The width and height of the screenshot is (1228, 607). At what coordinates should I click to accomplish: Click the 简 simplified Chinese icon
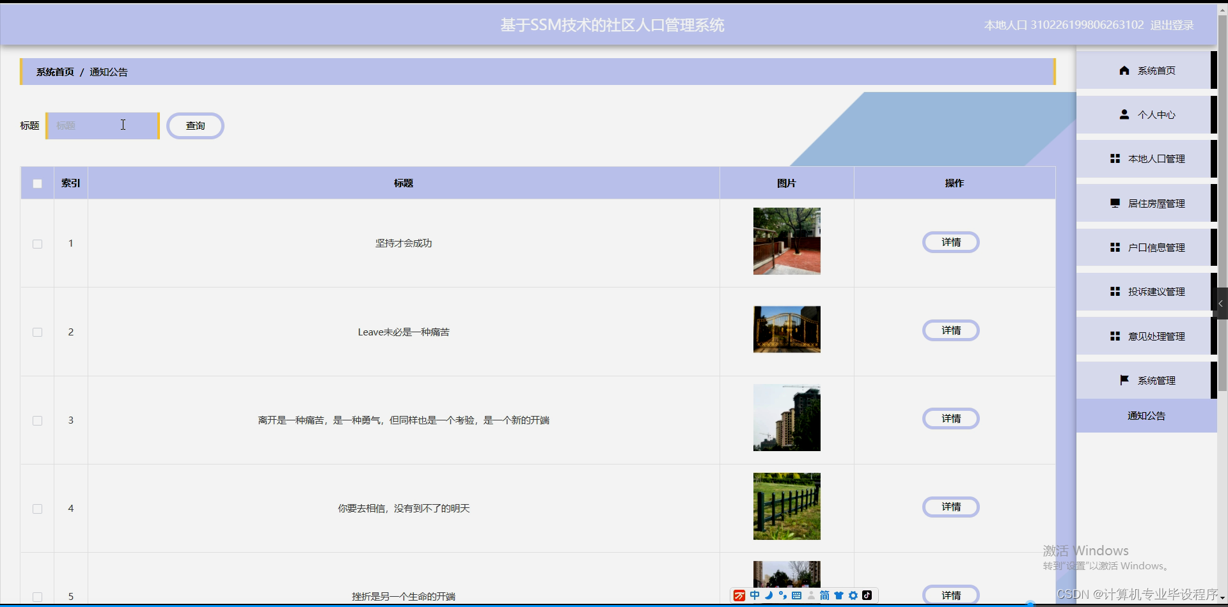tap(824, 595)
